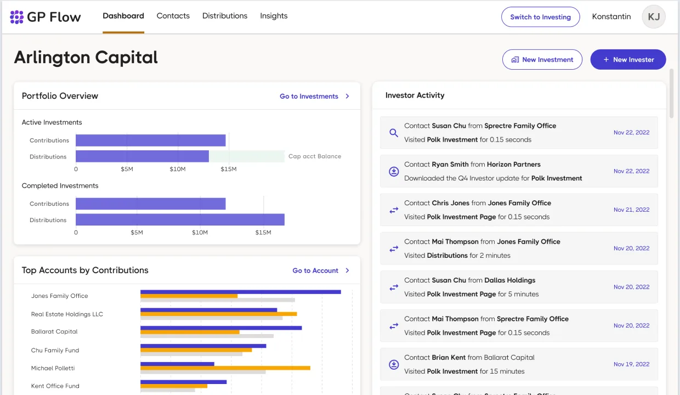680x395 pixels.
Task: Click the Portfolio Overview title
Action: pos(60,96)
